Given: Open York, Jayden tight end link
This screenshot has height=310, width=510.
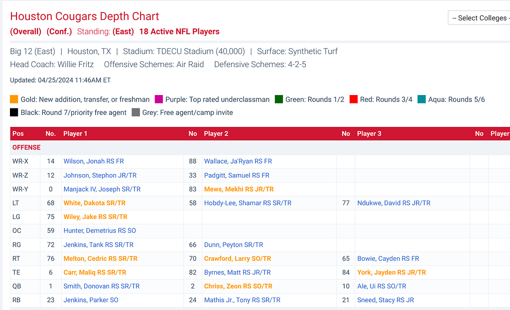Looking at the screenshot, I should [391, 272].
